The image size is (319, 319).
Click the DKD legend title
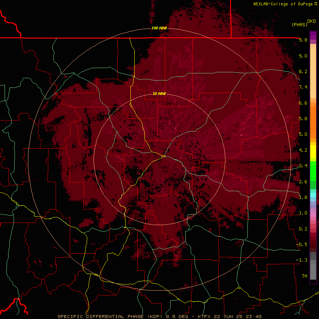point(311,21)
